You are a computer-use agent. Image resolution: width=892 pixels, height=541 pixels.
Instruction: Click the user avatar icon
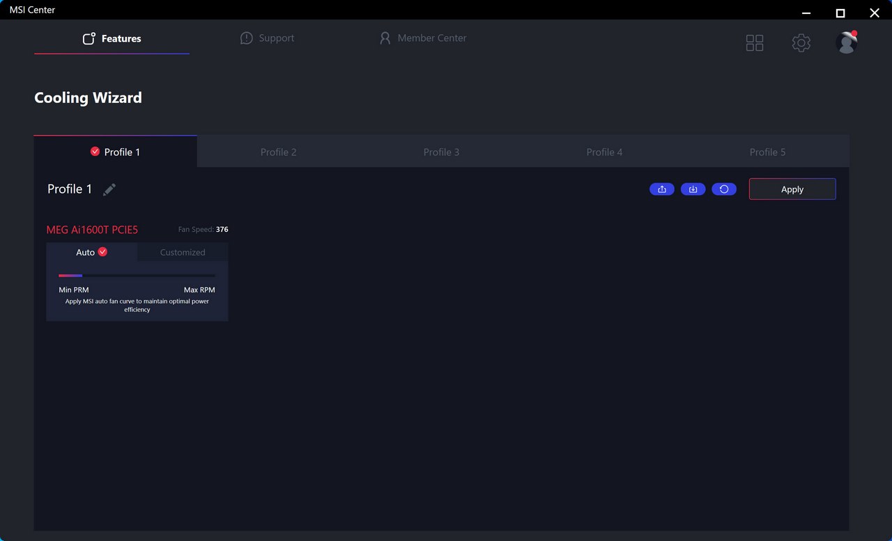(846, 43)
